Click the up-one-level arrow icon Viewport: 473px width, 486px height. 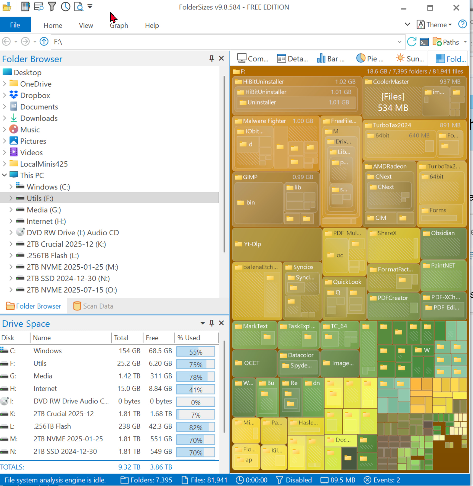(x=44, y=41)
